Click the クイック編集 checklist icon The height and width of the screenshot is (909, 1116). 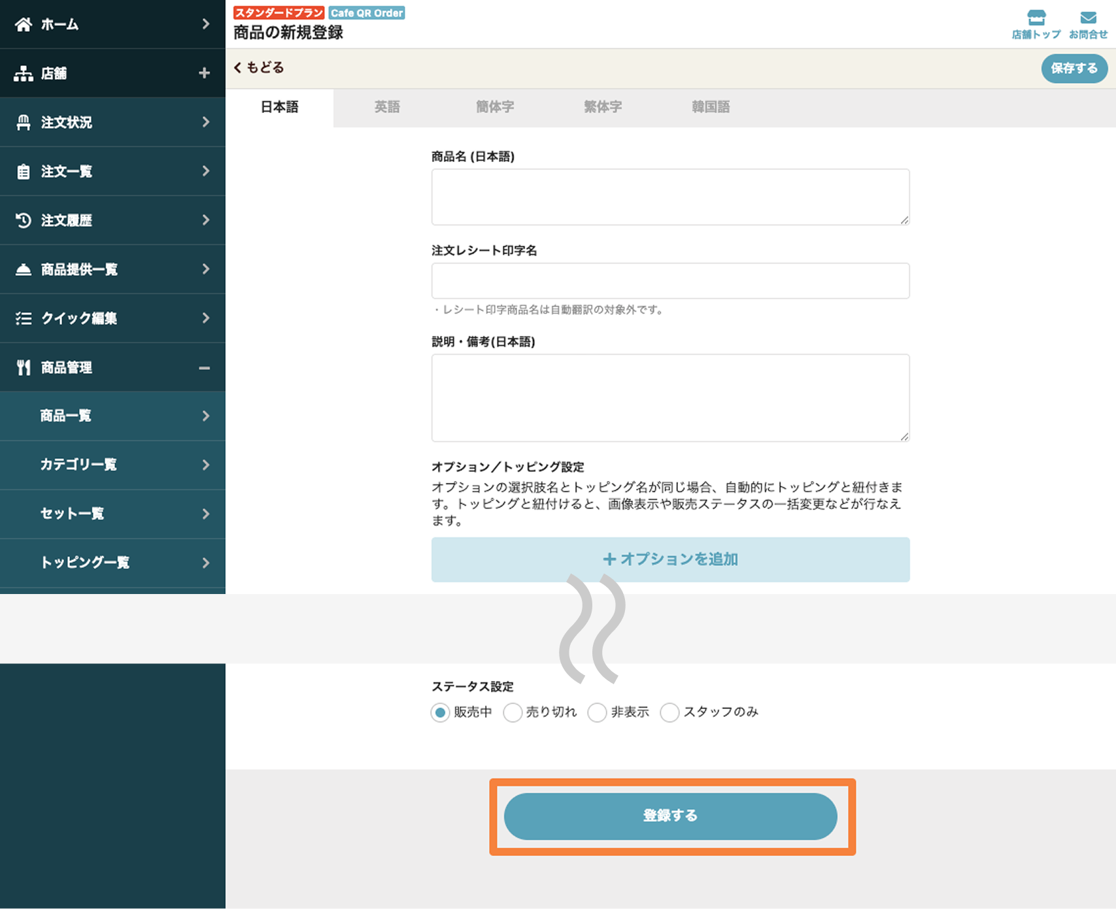point(24,319)
